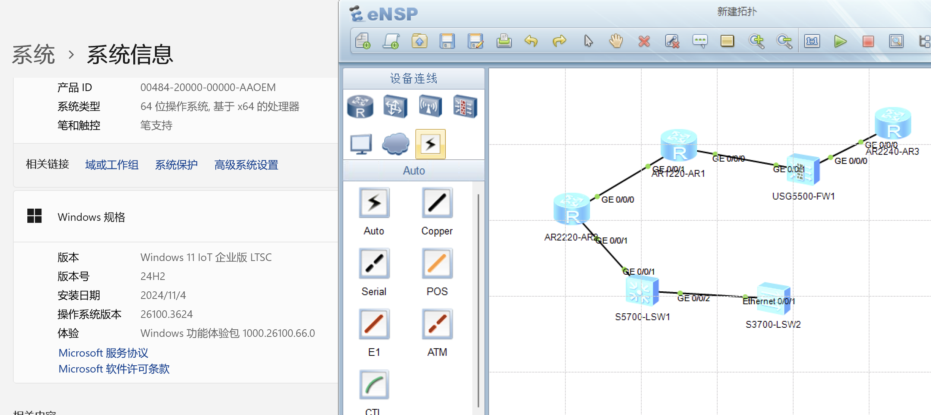Click the red X delete icon

pos(644,41)
